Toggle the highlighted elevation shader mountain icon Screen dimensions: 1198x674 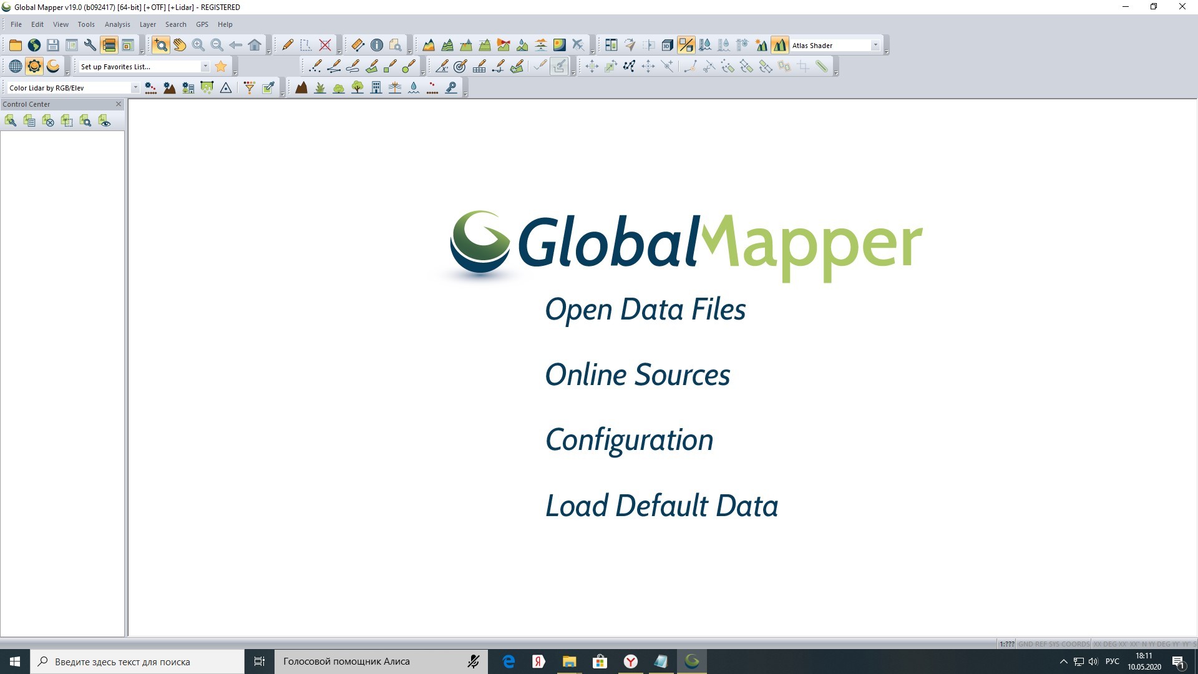[x=780, y=45]
